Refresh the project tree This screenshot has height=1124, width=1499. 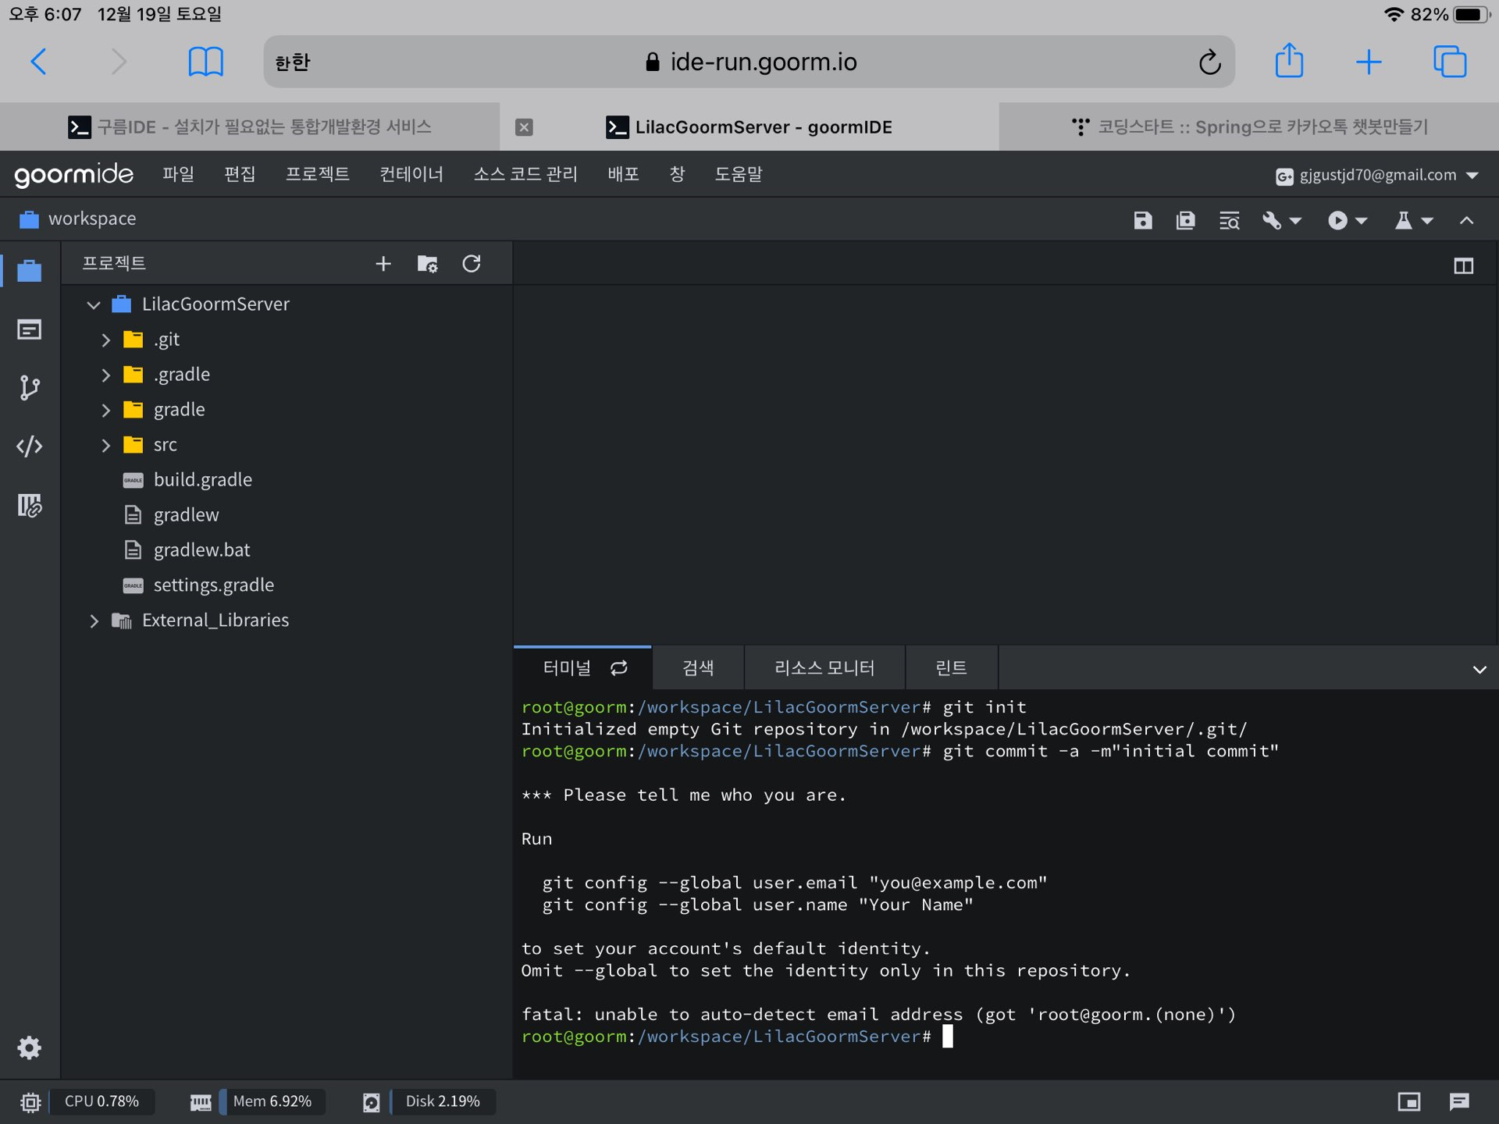click(x=472, y=264)
